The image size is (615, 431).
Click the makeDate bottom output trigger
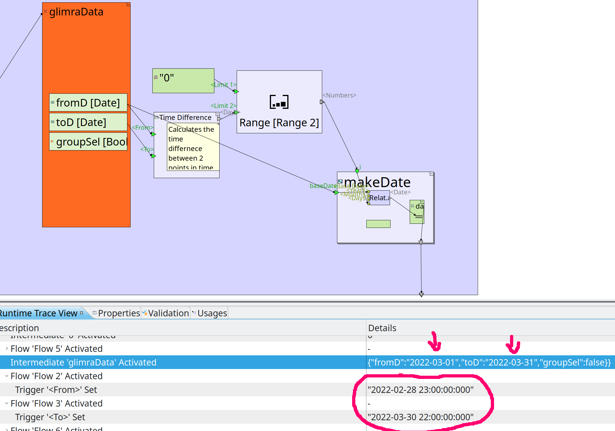coord(421,242)
